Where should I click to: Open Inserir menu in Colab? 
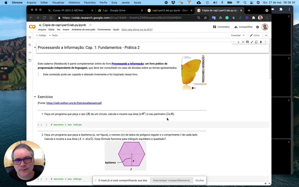coord(66,30)
